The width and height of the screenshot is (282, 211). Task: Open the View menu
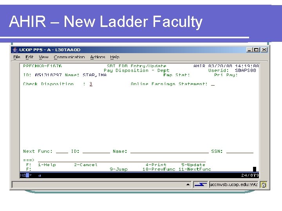click(x=43, y=57)
